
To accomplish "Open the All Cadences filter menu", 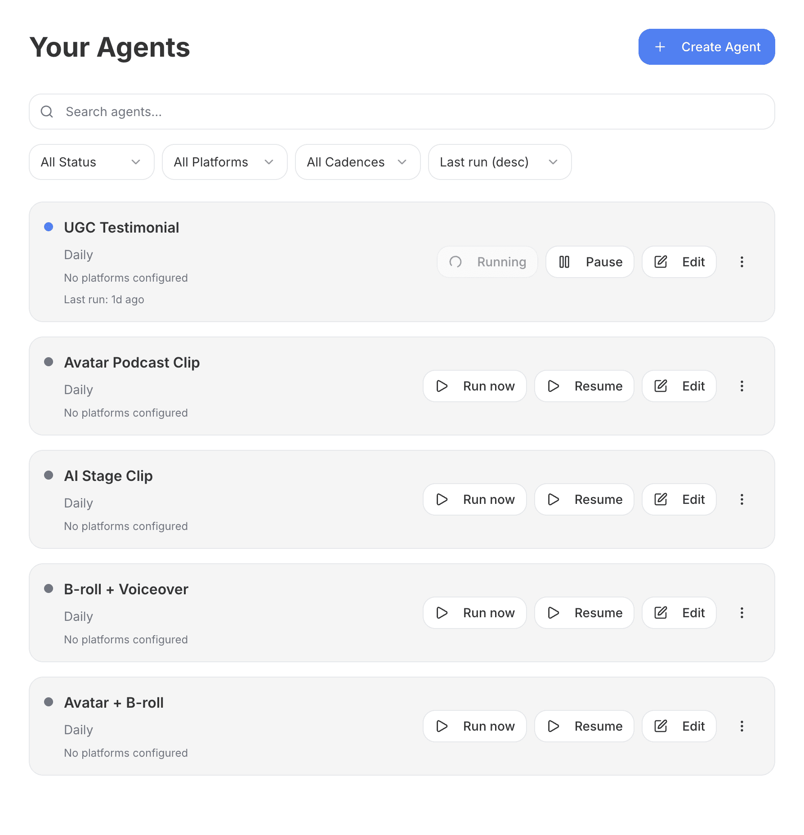I will tap(357, 162).
